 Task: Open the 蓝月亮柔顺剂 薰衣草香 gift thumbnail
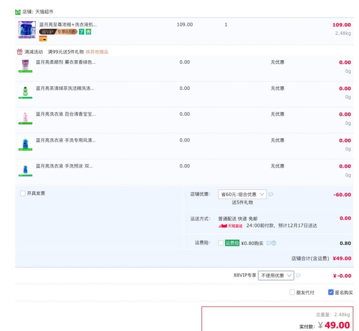(x=25, y=66)
